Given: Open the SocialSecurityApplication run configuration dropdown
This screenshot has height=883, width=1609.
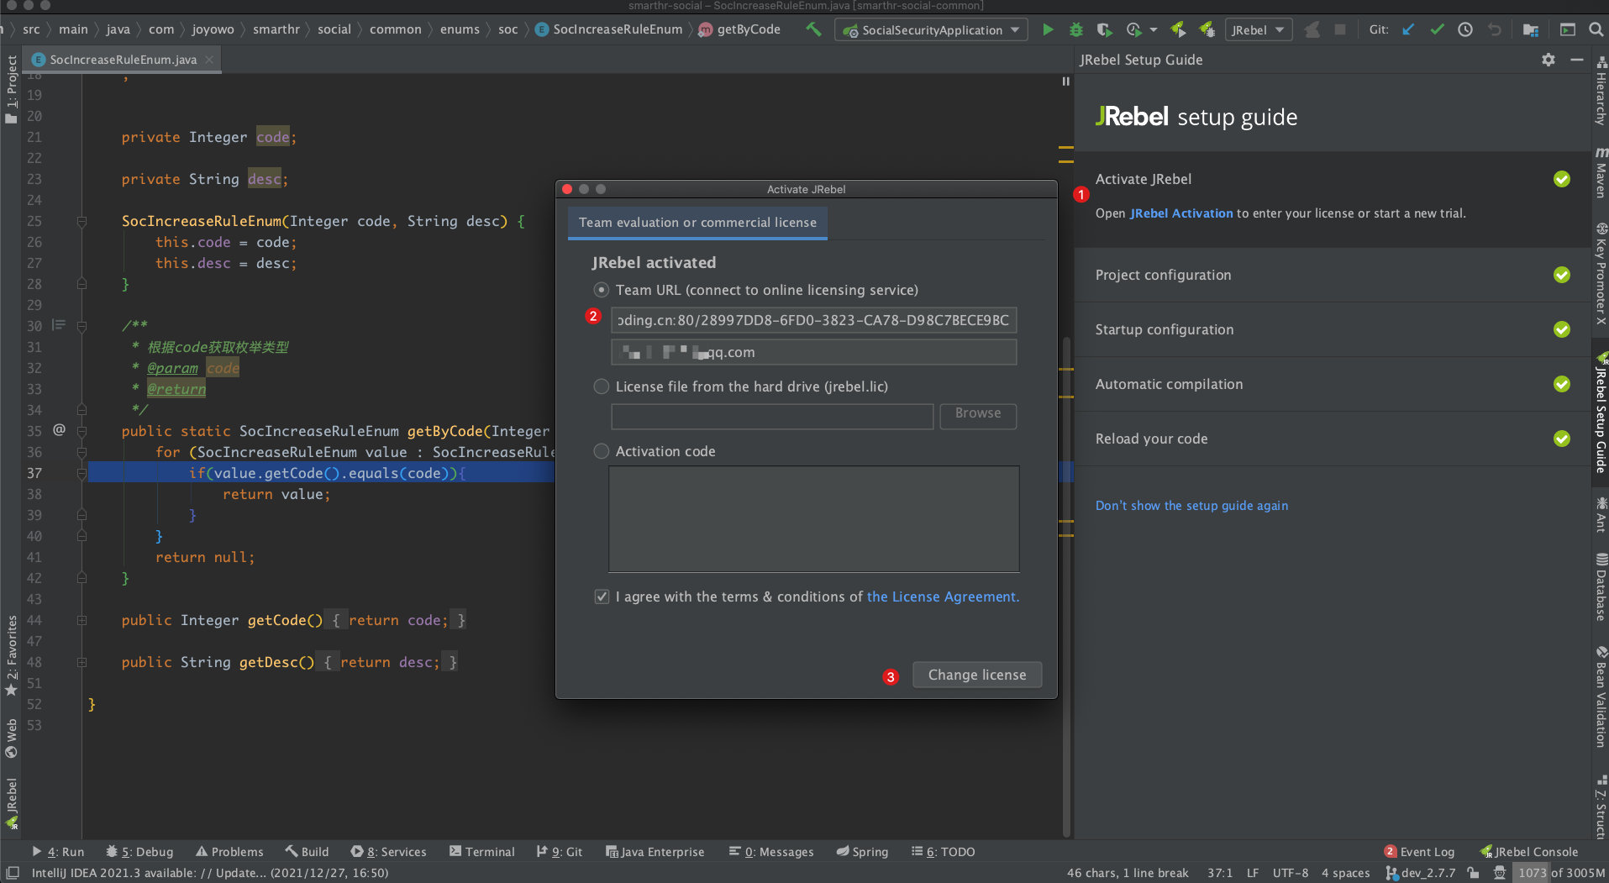Looking at the screenshot, I should click(931, 29).
